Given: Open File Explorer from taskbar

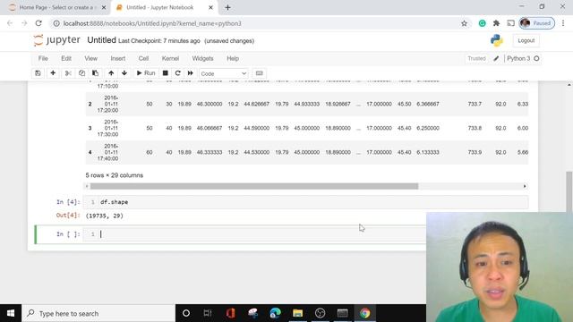Looking at the screenshot, I should [x=297, y=313].
